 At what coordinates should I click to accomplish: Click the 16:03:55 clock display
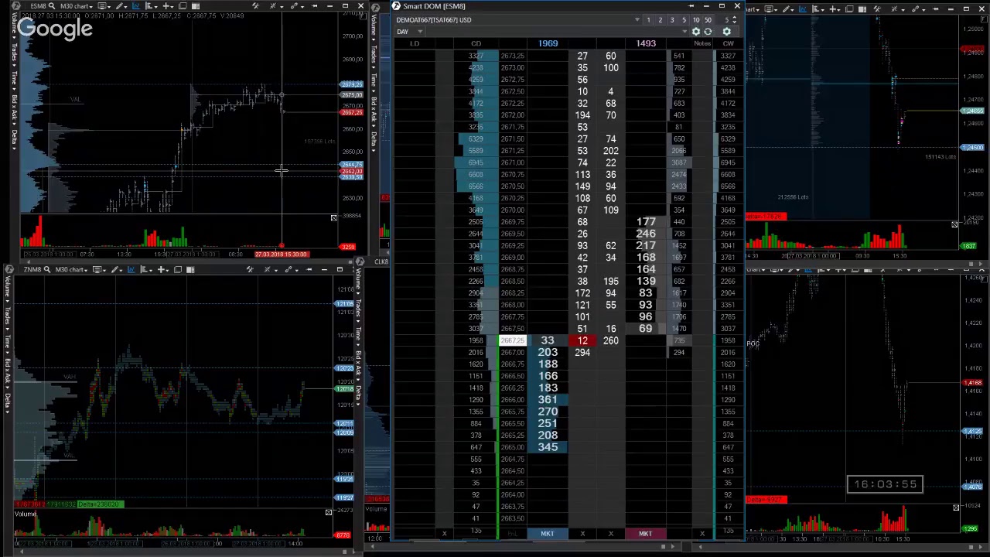[x=885, y=484]
